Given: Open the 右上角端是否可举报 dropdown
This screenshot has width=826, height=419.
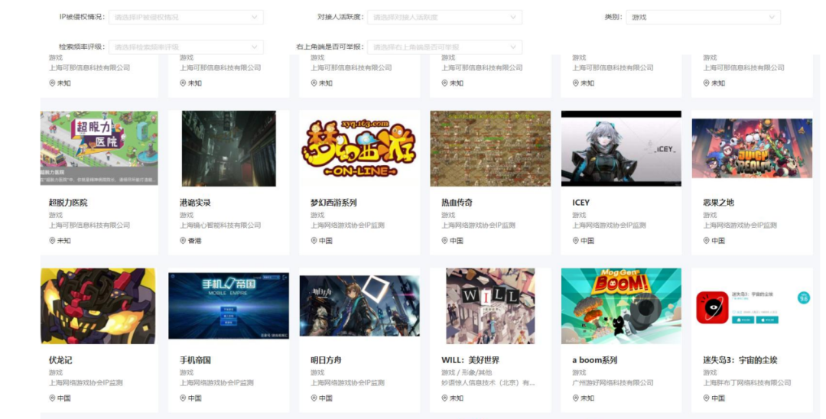Looking at the screenshot, I should coord(444,47).
